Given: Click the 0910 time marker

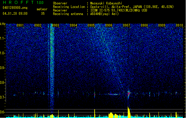Looking at the screenshot, I should click(x=179, y=25).
